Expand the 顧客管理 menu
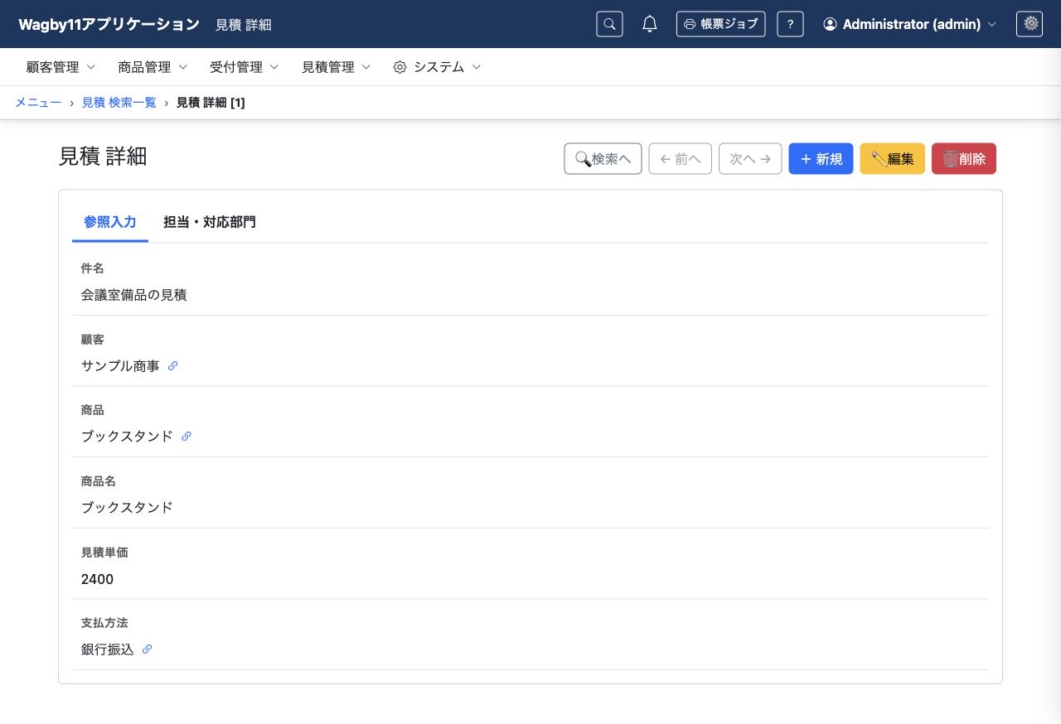Viewport: 1061px width, 724px height. 61,67
